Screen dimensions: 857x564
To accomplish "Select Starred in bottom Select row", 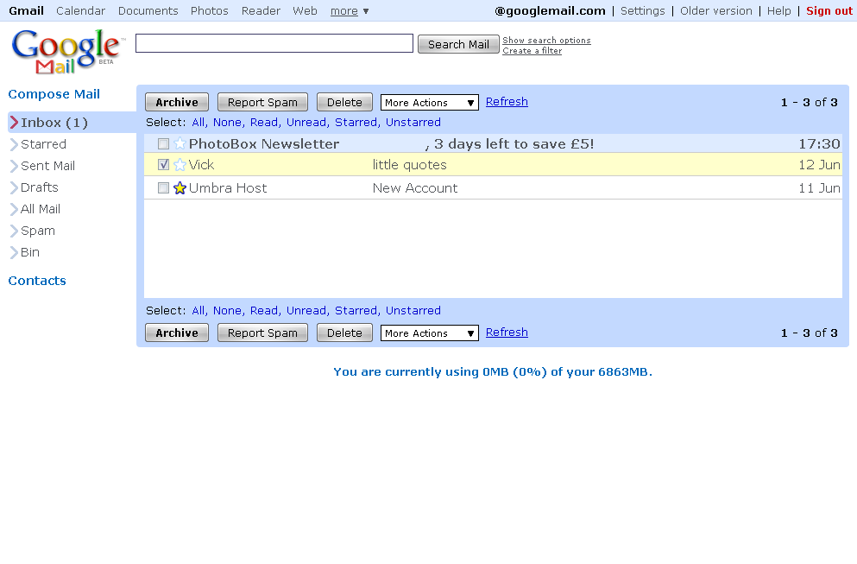I will coord(357,310).
